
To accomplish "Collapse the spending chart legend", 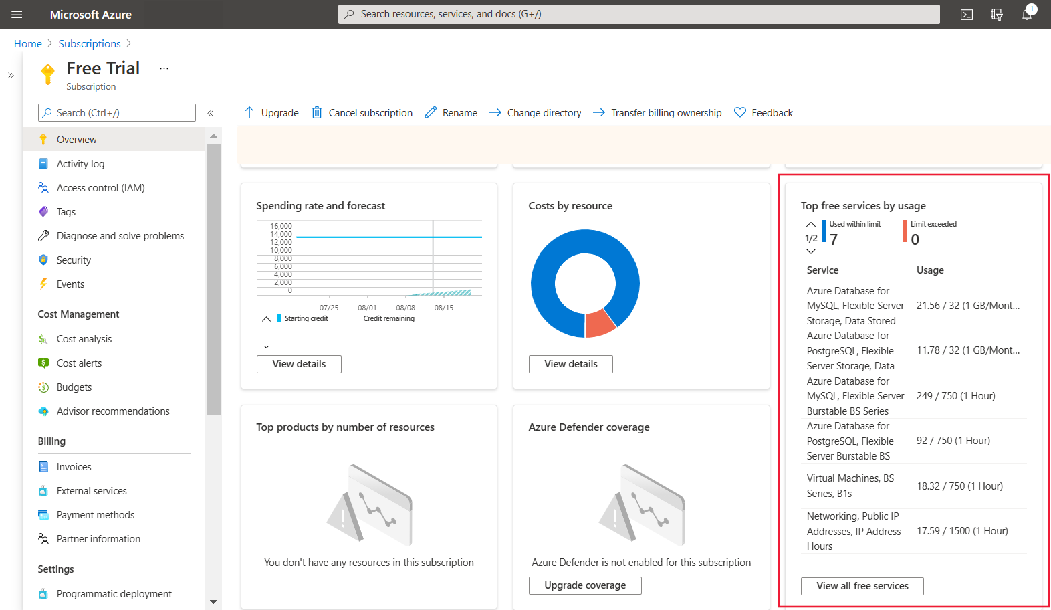I will pyautogui.click(x=266, y=319).
